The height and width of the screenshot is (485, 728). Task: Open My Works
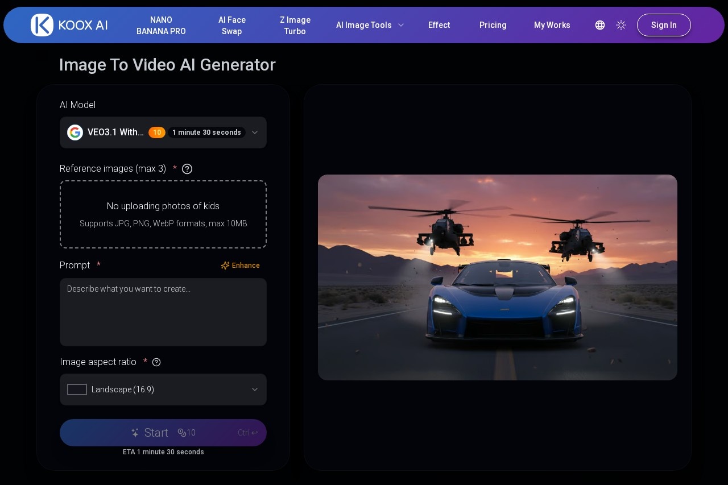[552, 25]
